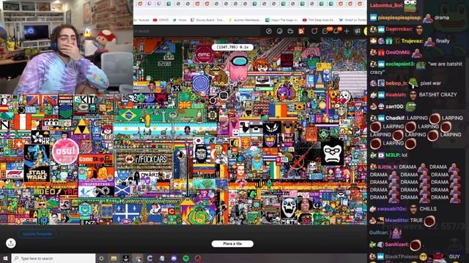Open the Windows Start menu

tap(5, 258)
